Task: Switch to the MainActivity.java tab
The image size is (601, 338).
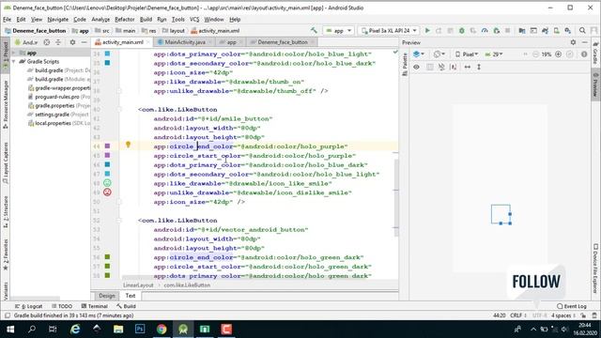Action: (x=184, y=42)
